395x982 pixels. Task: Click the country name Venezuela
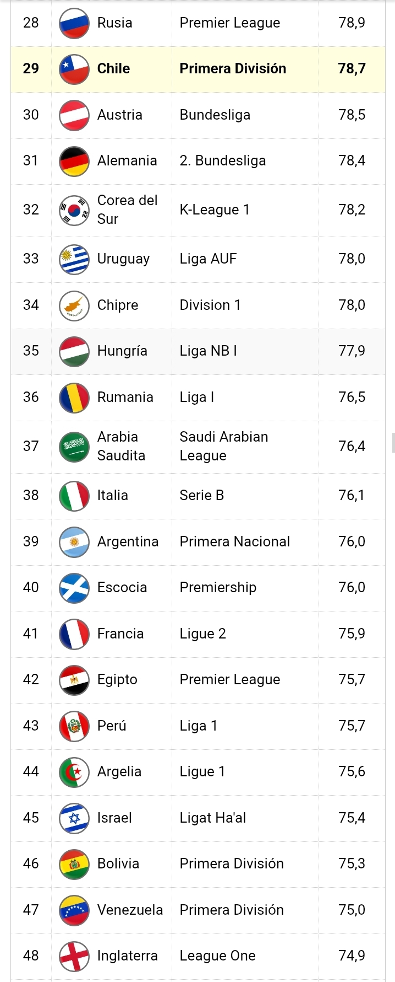(130, 910)
